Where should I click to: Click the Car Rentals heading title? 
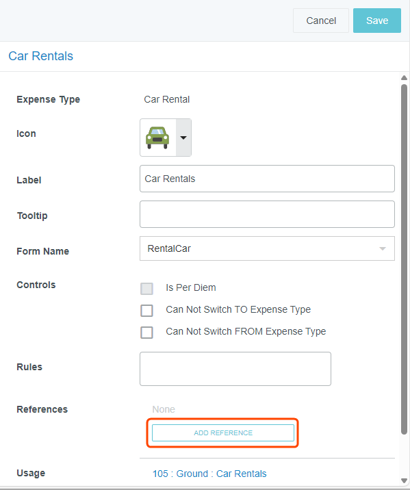click(x=40, y=56)
